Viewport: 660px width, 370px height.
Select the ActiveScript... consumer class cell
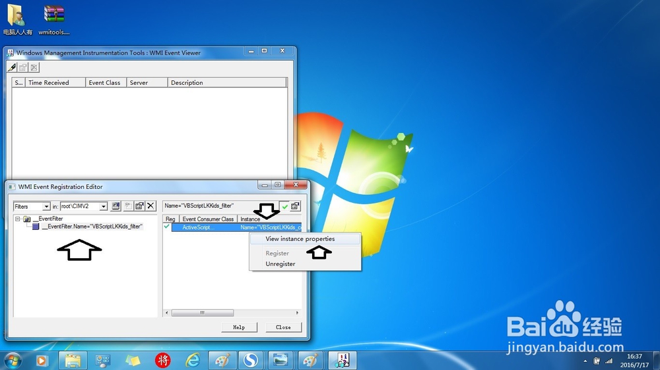[x=198, y=227]
